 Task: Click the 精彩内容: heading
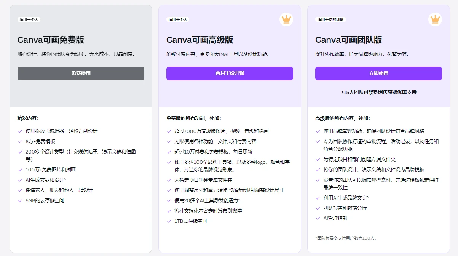pyautogui.click(x=28, y=118)
